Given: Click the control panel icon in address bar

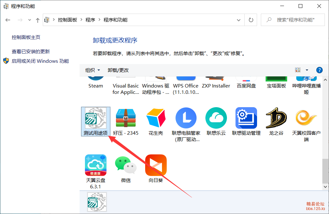Looking at the screenshot, I should point(47,20).
